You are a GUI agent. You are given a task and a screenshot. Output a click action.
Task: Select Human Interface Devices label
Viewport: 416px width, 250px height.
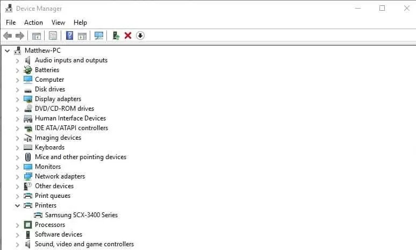pos(70,118)
